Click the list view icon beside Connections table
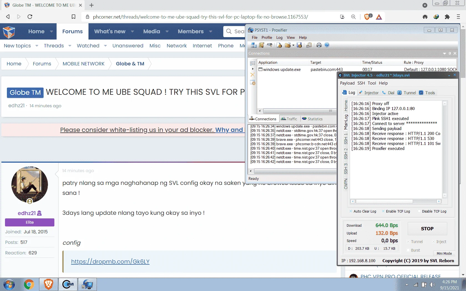466x291 pixels. tap(252, 63)
